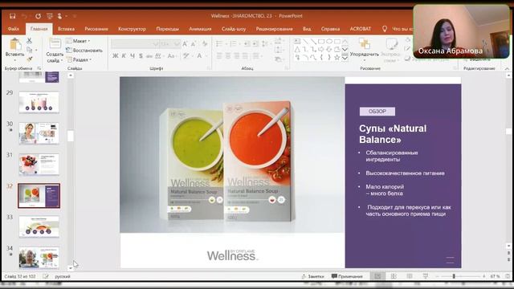
Task: Toggle Normal view in status bar
Action: pyautogui.click(x=377, y=276)
